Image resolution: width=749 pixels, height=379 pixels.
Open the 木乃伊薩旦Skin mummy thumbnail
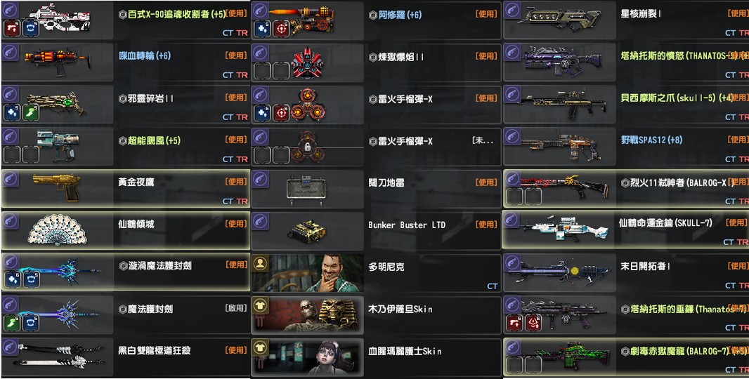(x=308, y=314)
